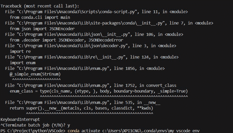Click the 'import enum' line
This screenshot has width=233, height=133.
pos(23,63)
